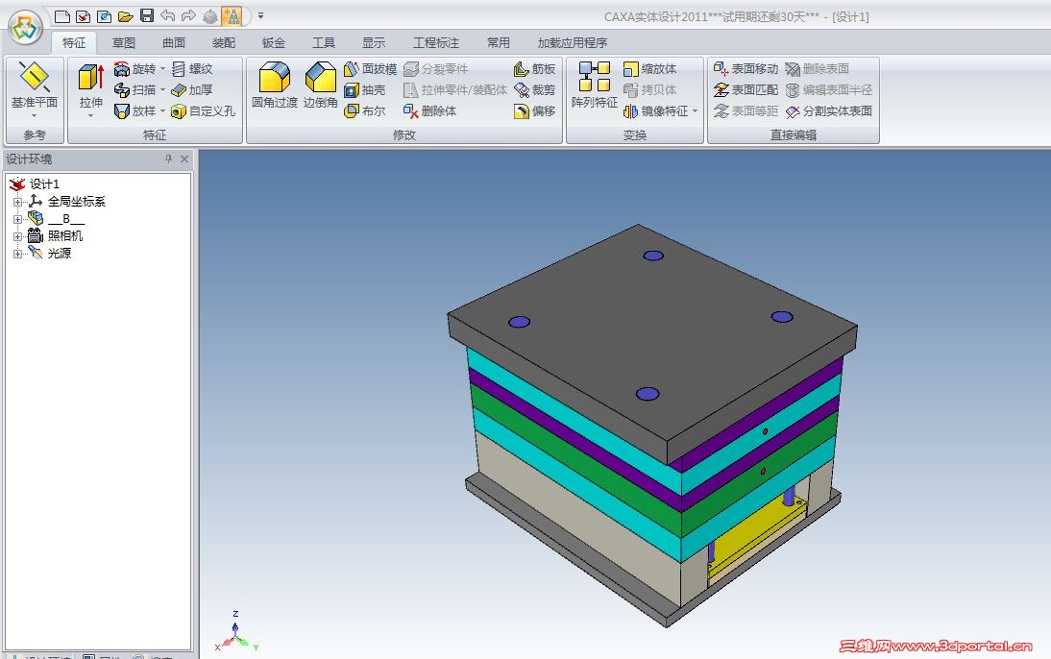The width and height of the screenshot is (1051, 659).
Task: Close the 设计环境 panel
Action: tap(184, 159)
